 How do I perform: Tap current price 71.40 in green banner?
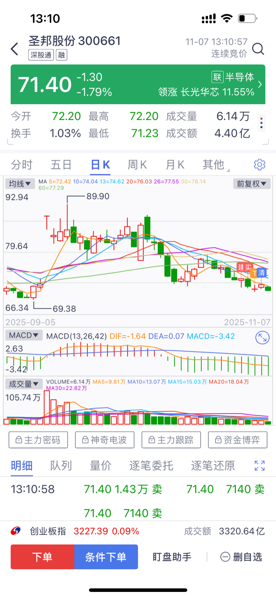pyautogui.click(x=45, y=85)
